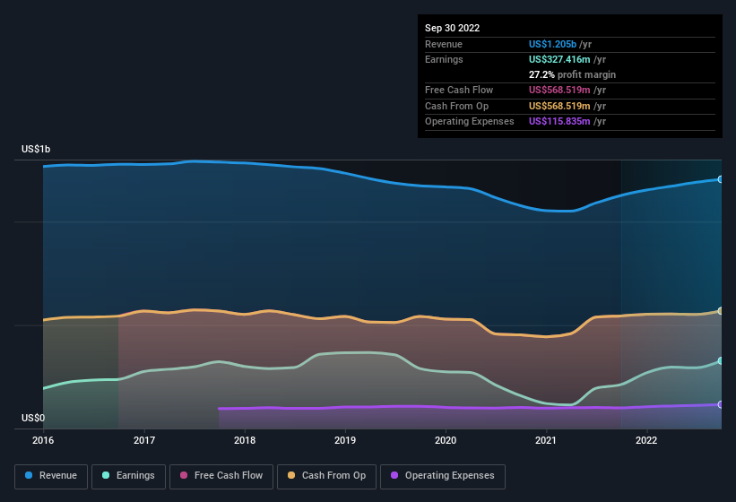Screen dimensions: 736x502
Task: Toggle Operating Expenses legend button
Action: [443, 476]
